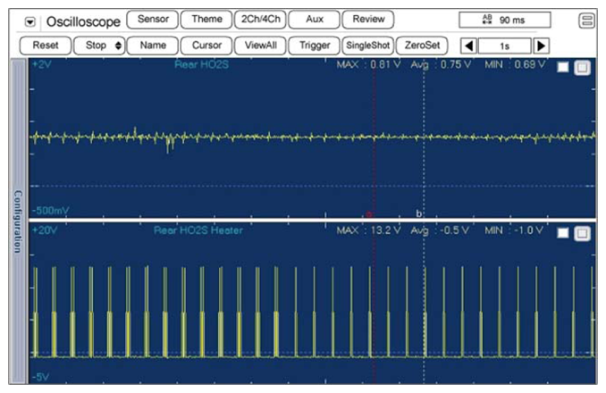
Task: Click the Sensor button
Action: [151, 19]
